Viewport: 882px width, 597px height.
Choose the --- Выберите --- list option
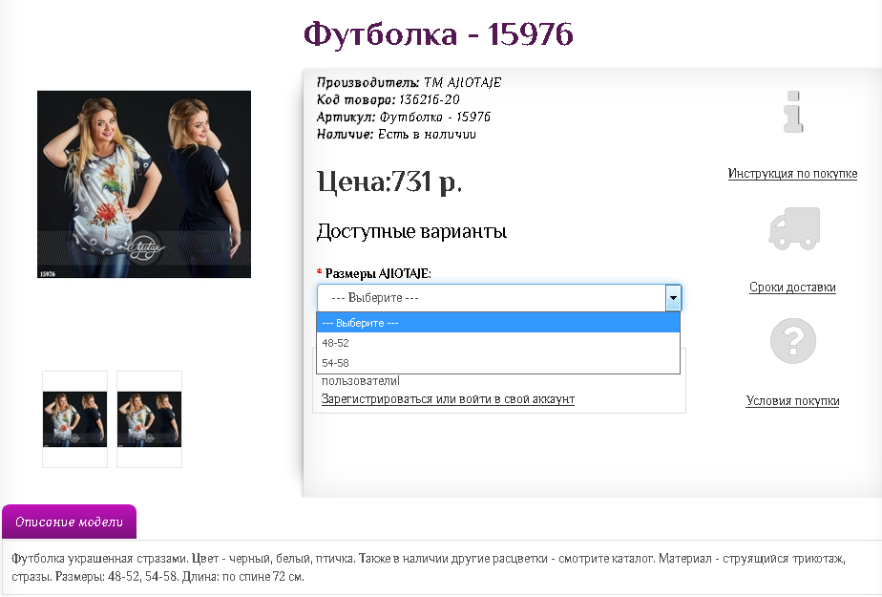(498, 323)
